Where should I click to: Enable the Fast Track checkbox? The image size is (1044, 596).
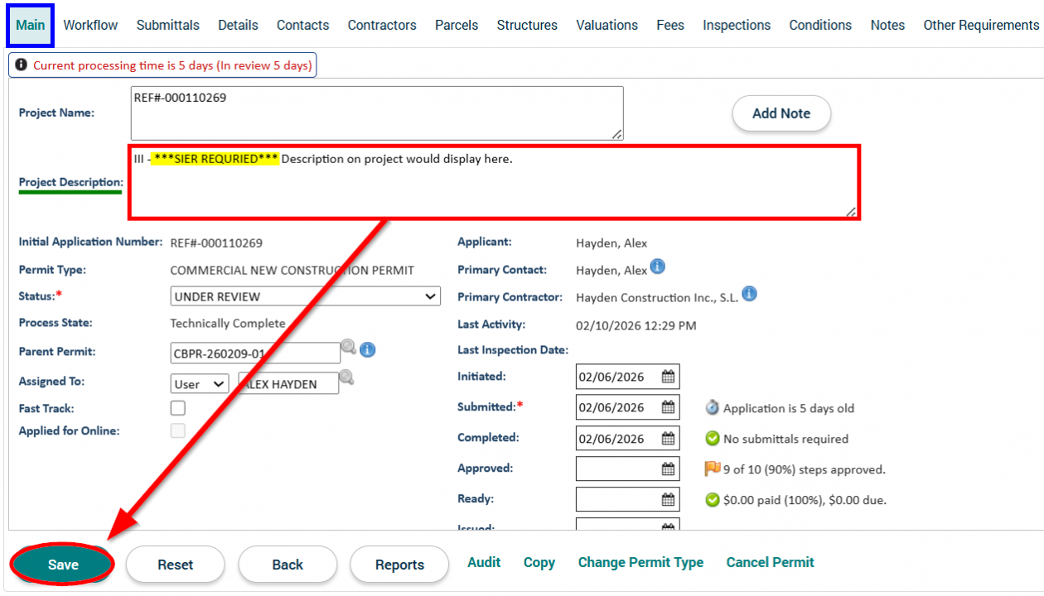[x=178, y=408]
